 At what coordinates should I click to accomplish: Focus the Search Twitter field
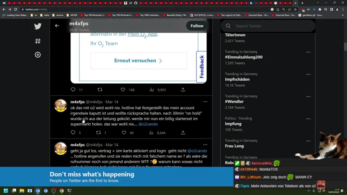[x=268, y=26]
